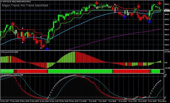Select the 'Major Trend: No Trend Identified' label
Viewport: 170px width, 103px height.
coord(25,5)
